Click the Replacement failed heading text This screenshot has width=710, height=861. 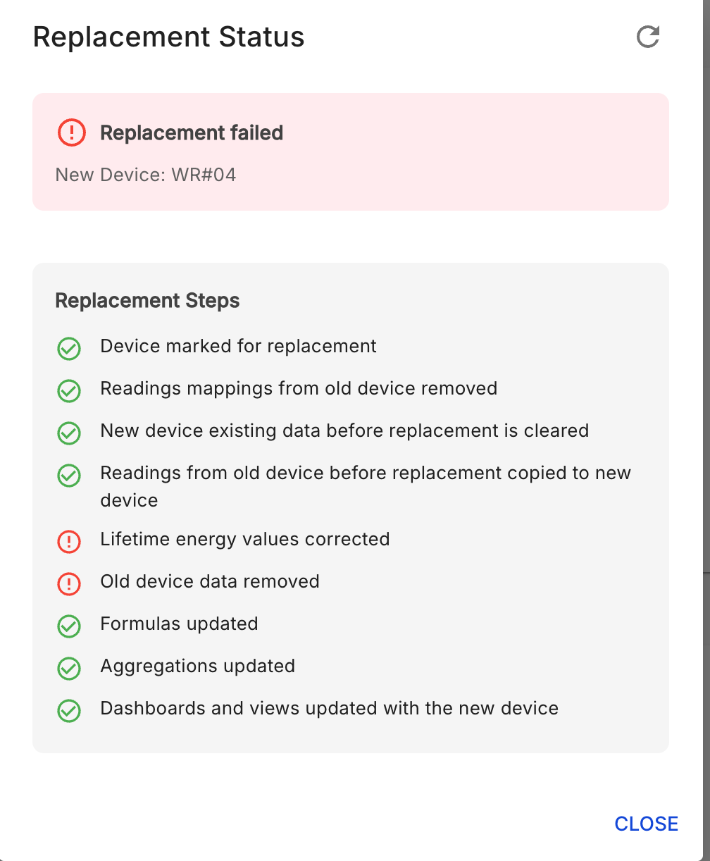click(x=192, y=132)
